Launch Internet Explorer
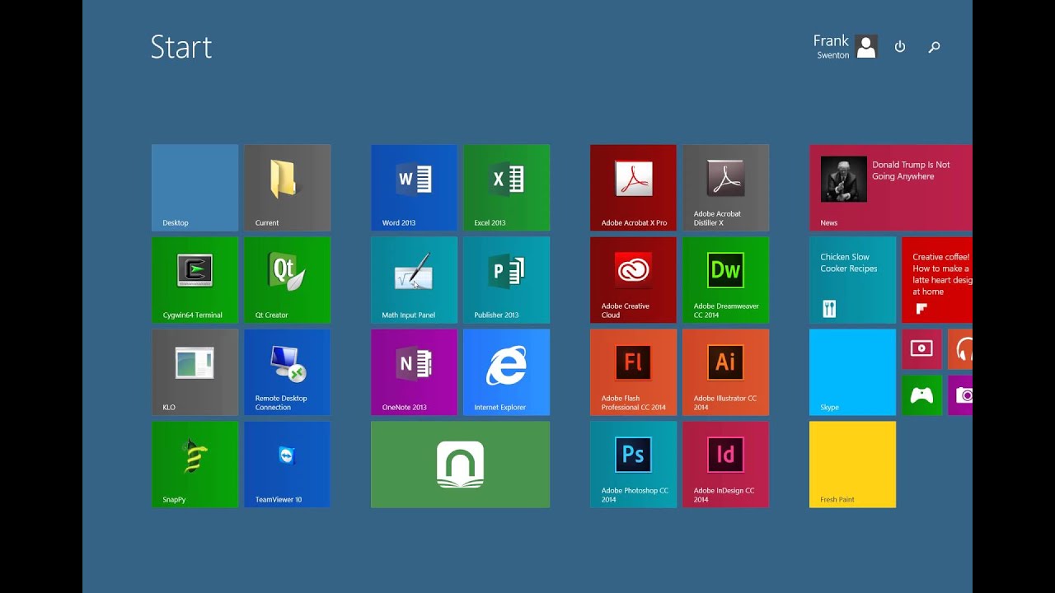 506,372
